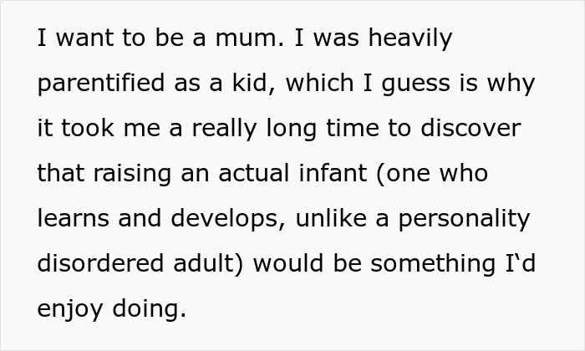Click the word "really"
This screenshot has width=585, height=351.
coord(224,129)
